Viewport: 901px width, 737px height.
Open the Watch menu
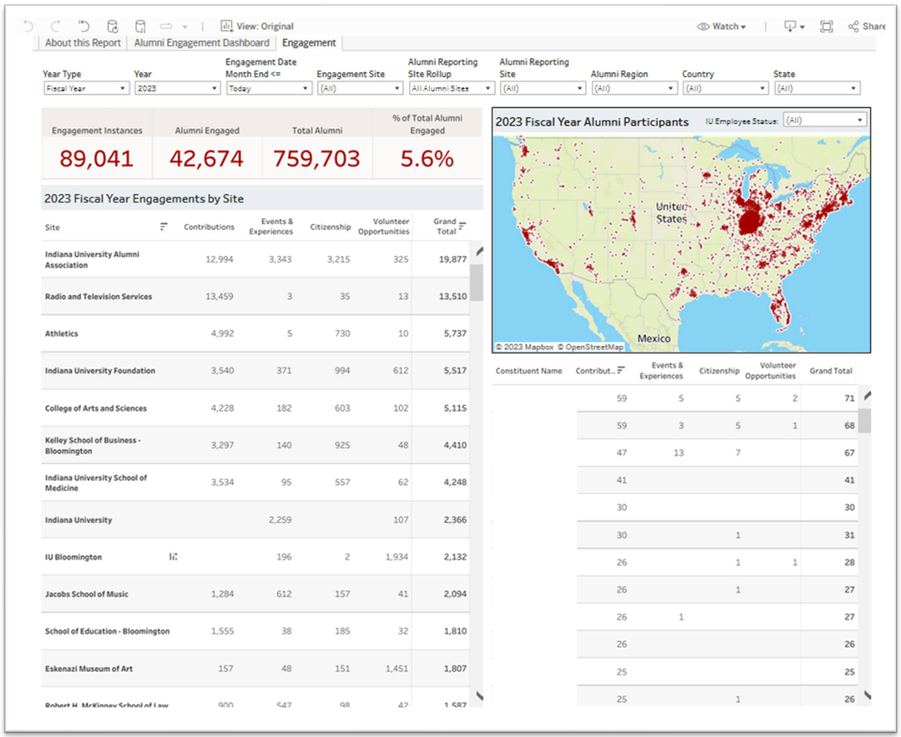click(721, 26)
